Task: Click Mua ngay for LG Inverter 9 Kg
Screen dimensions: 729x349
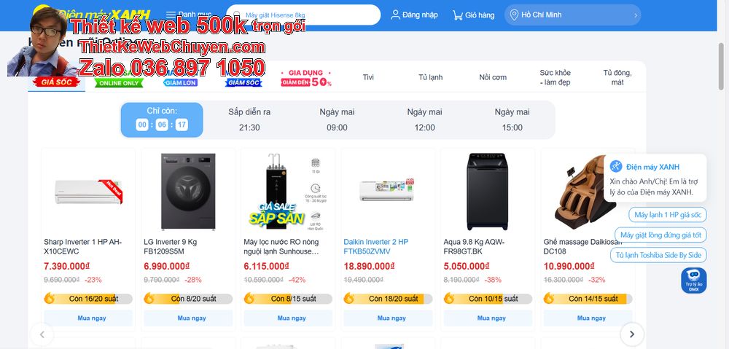Action: tap(192, 318)
